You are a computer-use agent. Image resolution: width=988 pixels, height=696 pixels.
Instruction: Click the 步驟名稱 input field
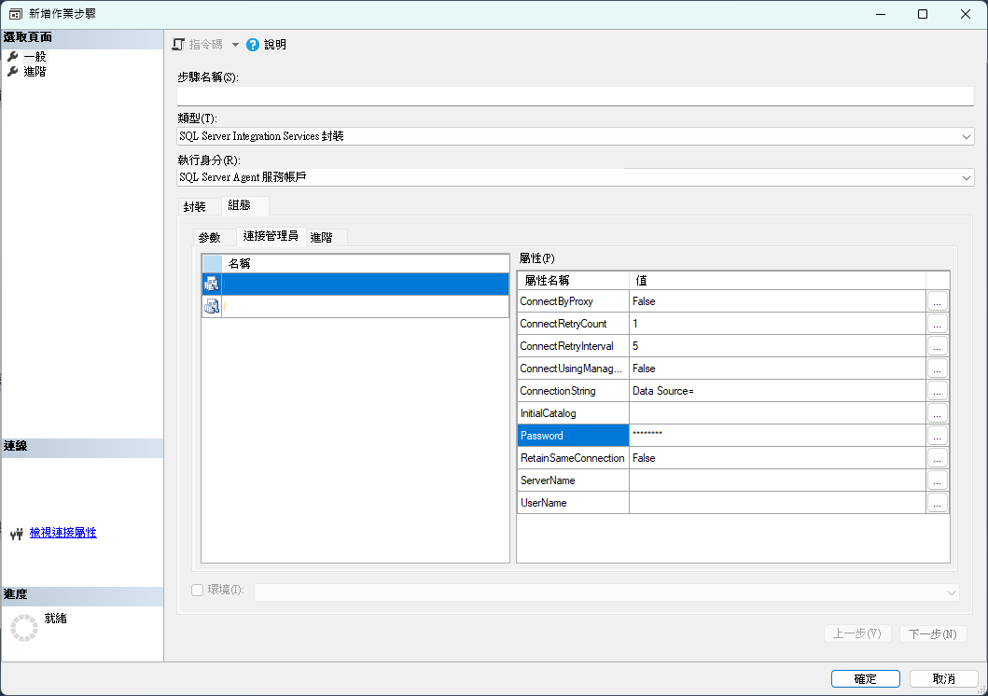[575, 96]
